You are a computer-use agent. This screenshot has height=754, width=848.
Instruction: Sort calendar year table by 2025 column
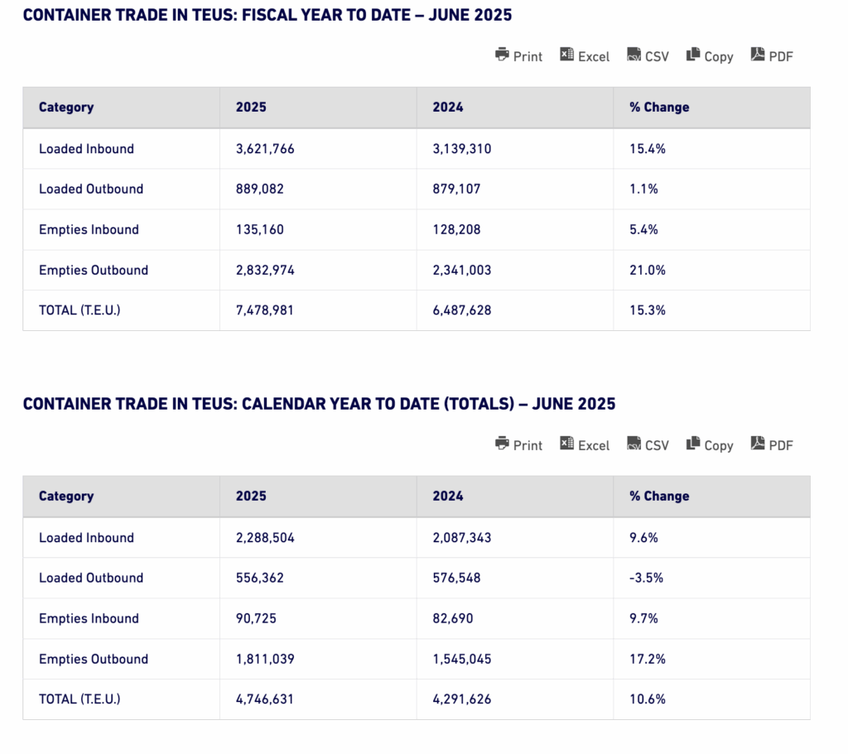[x=251, y=497]
